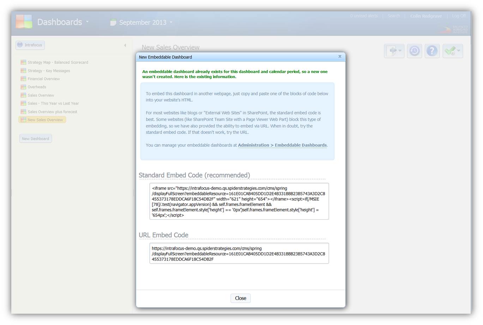Image resolution: width=483 pixels, height=325 pixels.
Task: Open Strategy - Key Messages dashboard
Action: pos(49,71)
